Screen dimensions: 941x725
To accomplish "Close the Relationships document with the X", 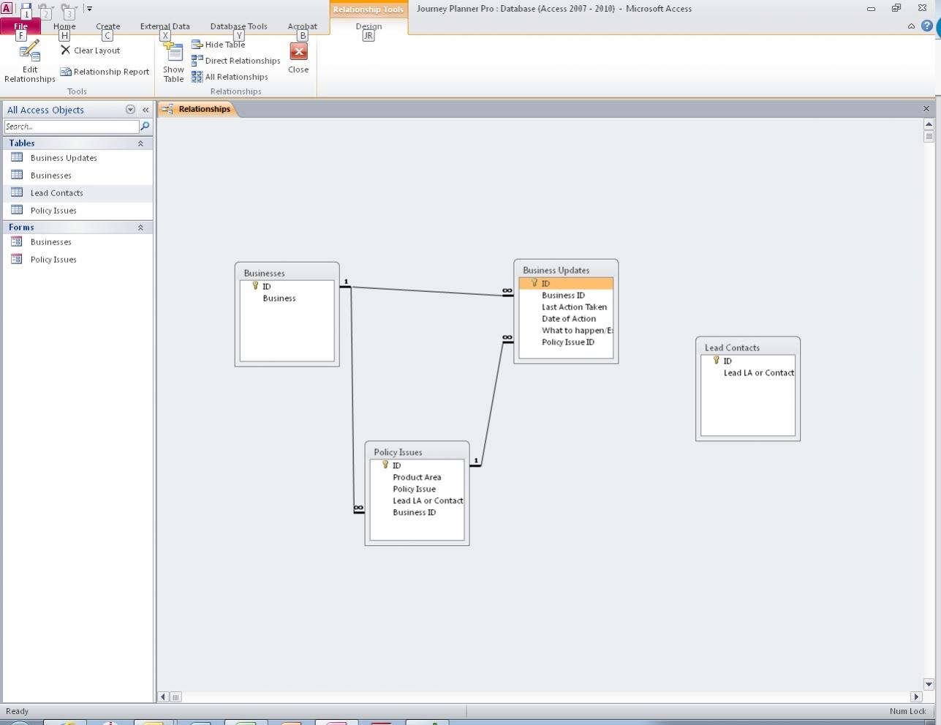I will pyautogui.click(x=926, y=109).
